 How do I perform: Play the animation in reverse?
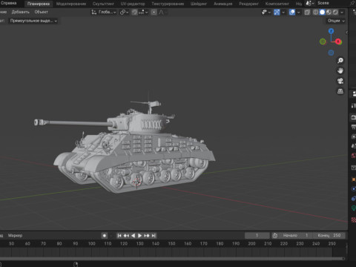tap(133, 236)
